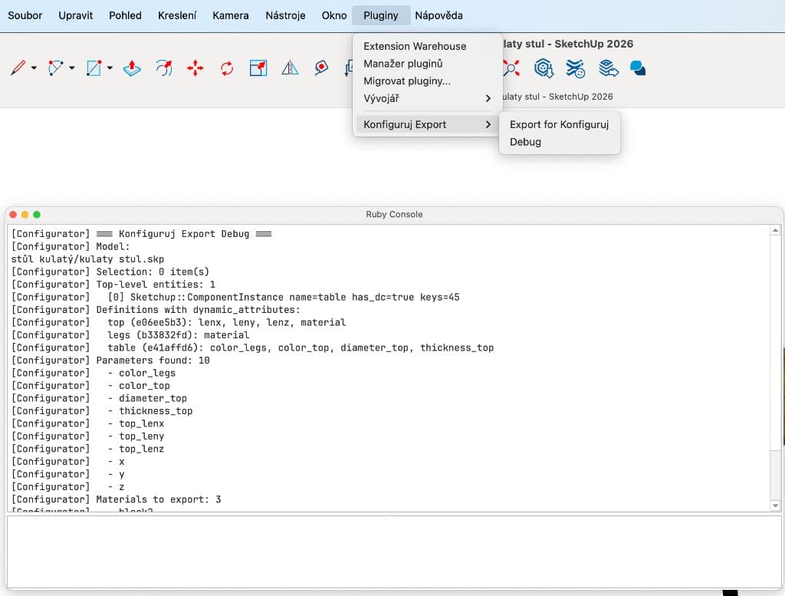785x596 pixels.
Task: Open the Arc tool dropdown arrow
Action: (x=72, y=68)
